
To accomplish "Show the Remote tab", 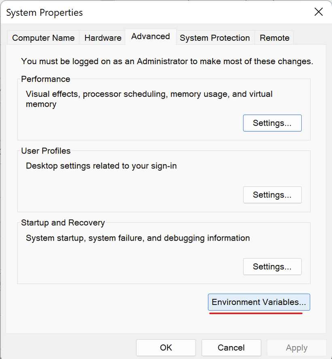I will tap(275, 38).
